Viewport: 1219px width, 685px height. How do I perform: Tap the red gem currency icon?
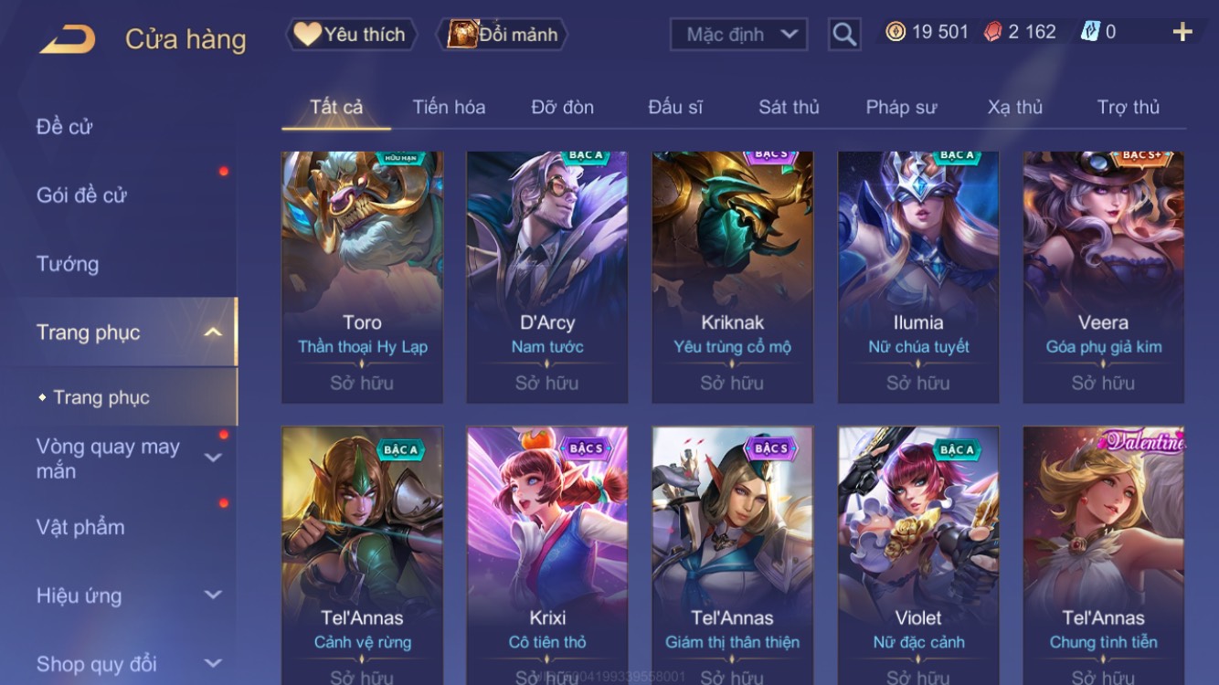coord(992,32)
